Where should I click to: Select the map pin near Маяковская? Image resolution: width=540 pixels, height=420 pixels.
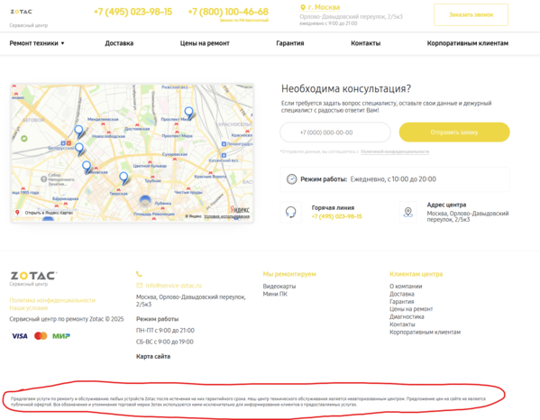(x=87, y=167)
